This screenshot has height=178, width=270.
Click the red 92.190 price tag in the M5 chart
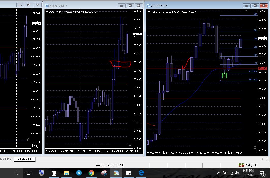[x=262, y=69]
